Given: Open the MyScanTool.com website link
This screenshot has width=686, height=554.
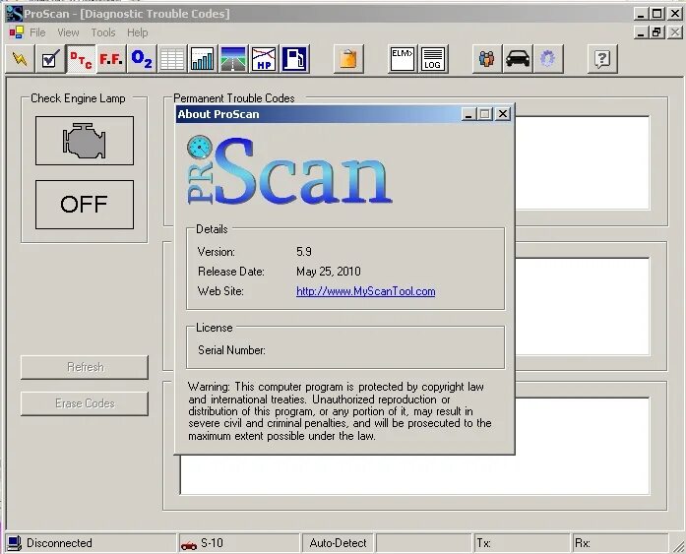Looking at the screenshot, I should (x=366, y=291).
